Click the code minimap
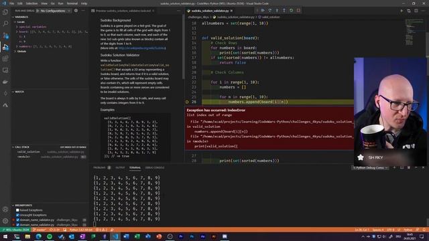This screenshot has height=241, width=429. pyautogui.click(x=414, y=33)
